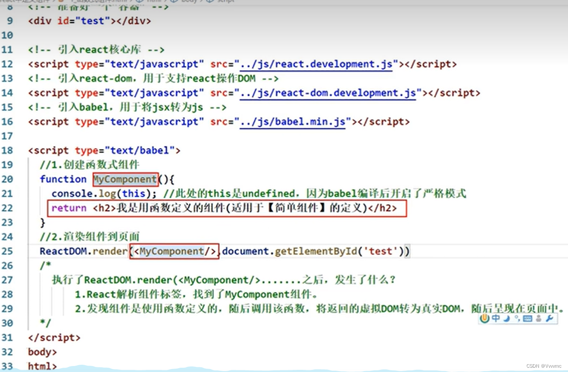Open IME settings wrench icon
The height and width of the screenshot is (372, 568).
(550, 319)
